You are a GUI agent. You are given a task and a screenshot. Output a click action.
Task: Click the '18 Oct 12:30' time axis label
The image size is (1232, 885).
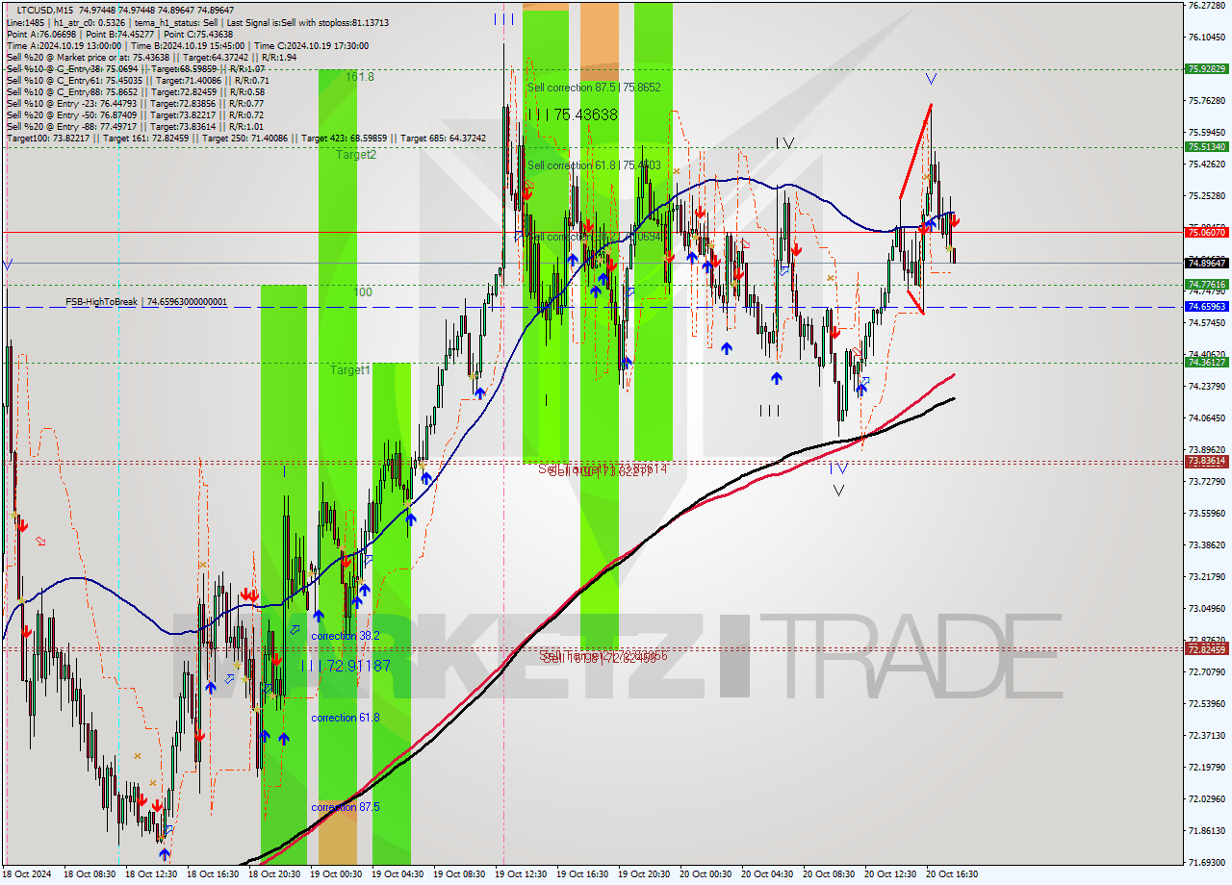(150, 874)
